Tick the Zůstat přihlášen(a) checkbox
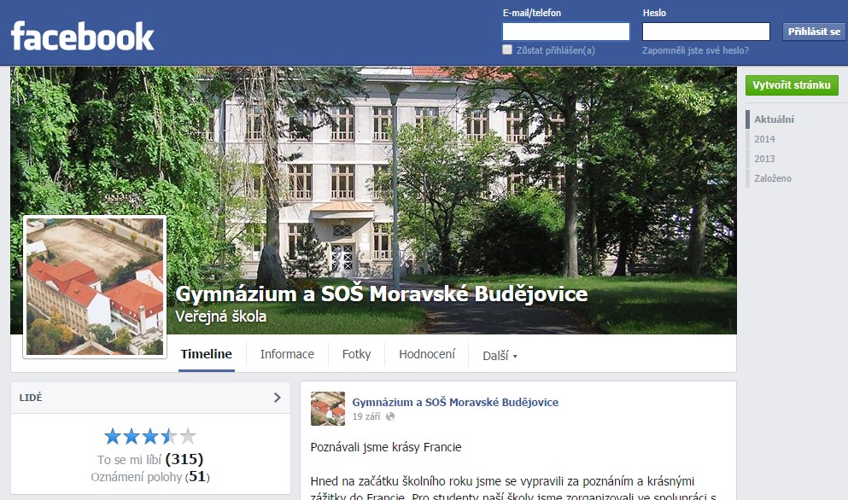Image resolution: width=848 pixels, height=500 pixels. click(507, 49)
